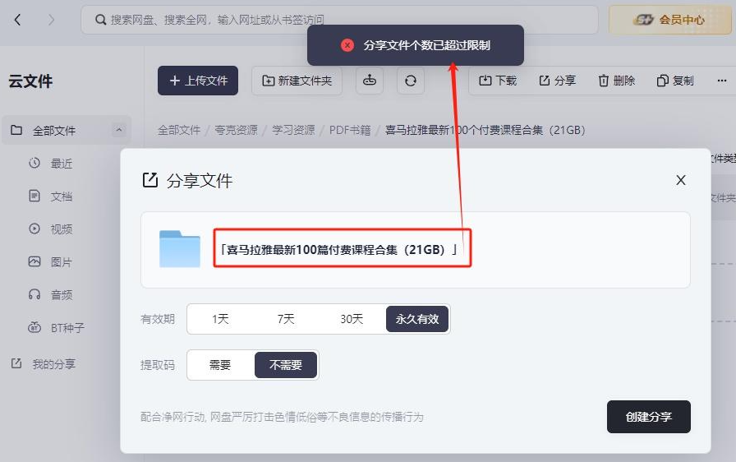The width and height of the screenshot is (736, 462).
Task: Go to PDF书籍 breadcrumb
Action: (350, 130)
